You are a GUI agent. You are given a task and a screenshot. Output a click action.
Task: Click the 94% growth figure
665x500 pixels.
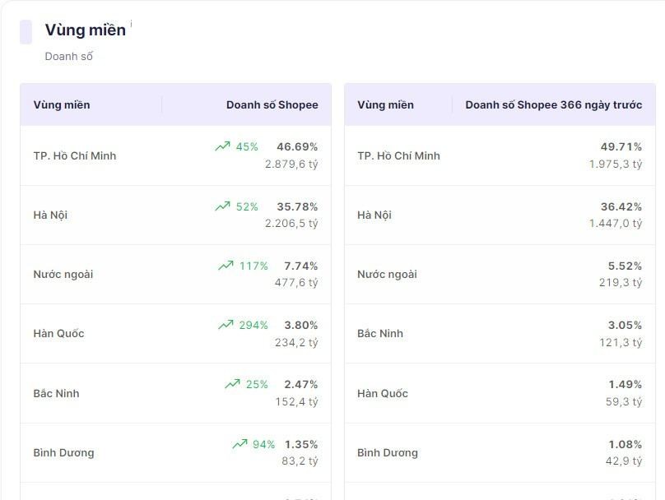pyautogui.click(x=264, y=444)
